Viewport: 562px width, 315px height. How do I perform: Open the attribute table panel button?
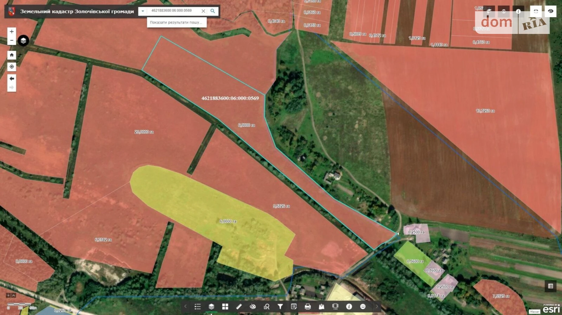550,286
